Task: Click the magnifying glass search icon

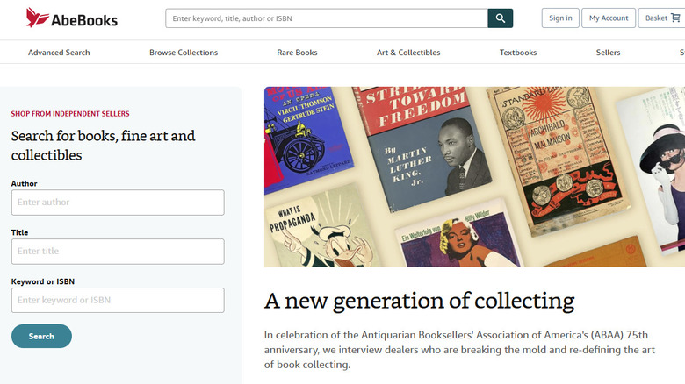Action: (x=501, y=18)
